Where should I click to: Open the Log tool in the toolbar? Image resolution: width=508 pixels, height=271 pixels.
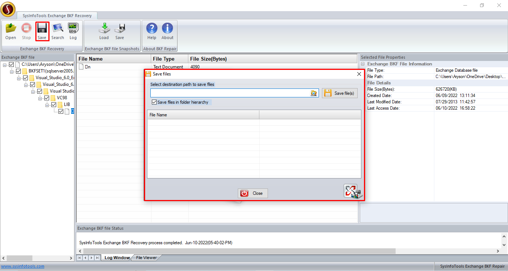coord(73,31)
